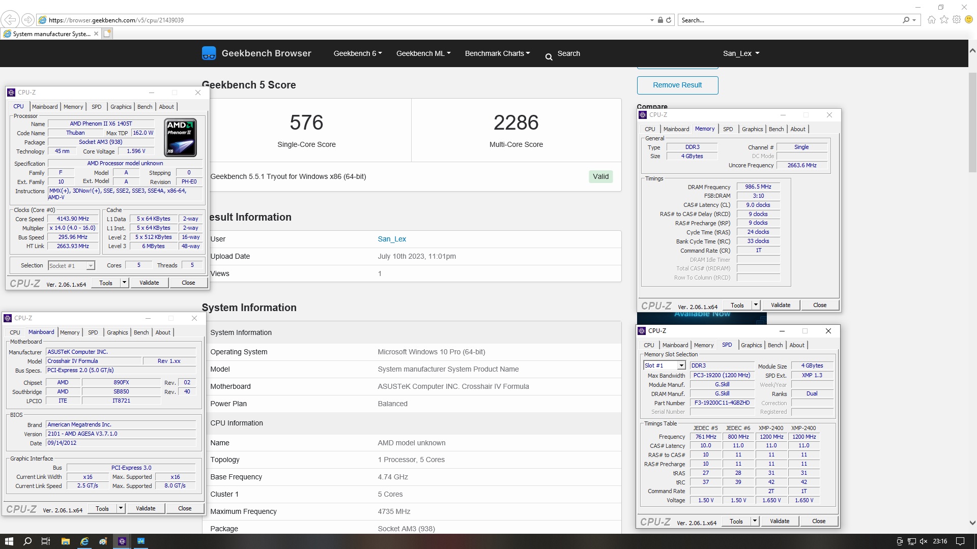Click Internet Explorer taskbar icon
The height and width of the screenshot is (549, 977).
[84, 541]
